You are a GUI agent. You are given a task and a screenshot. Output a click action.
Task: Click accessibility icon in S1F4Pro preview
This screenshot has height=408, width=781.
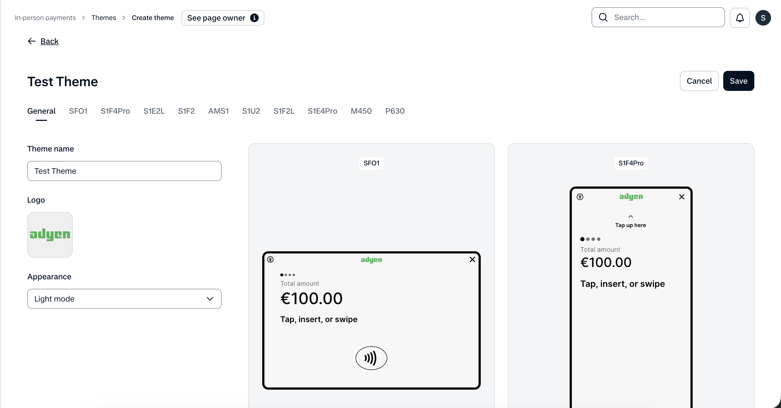[580, 197]
